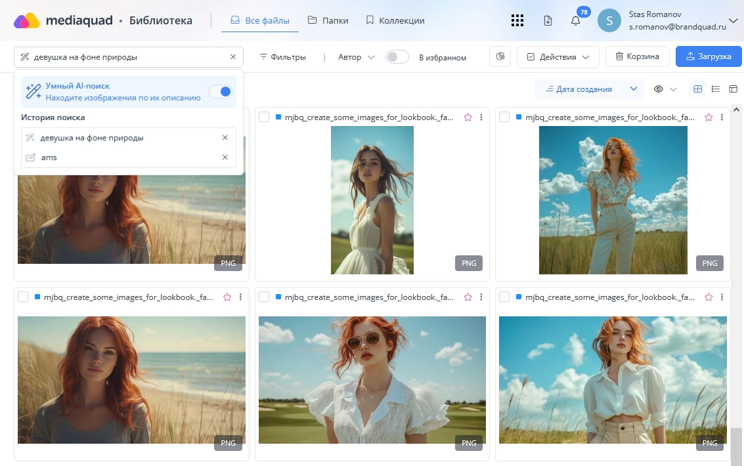Open the Корзина trash button
This screenshot has width=744, height=466.
click(636, 56)
